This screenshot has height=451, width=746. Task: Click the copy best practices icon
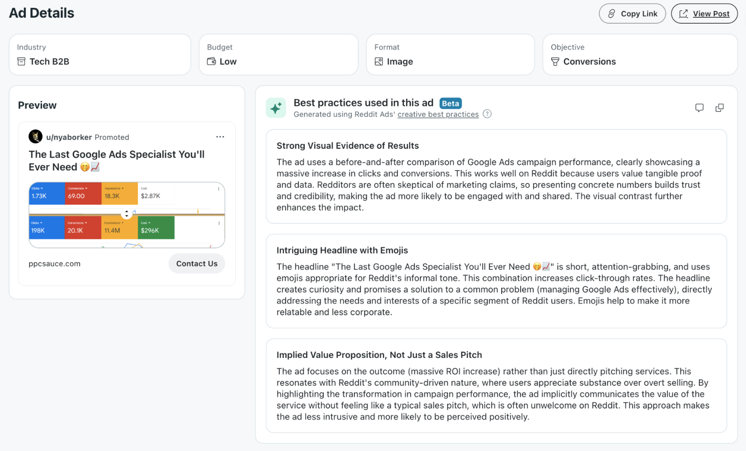(719, 108)
